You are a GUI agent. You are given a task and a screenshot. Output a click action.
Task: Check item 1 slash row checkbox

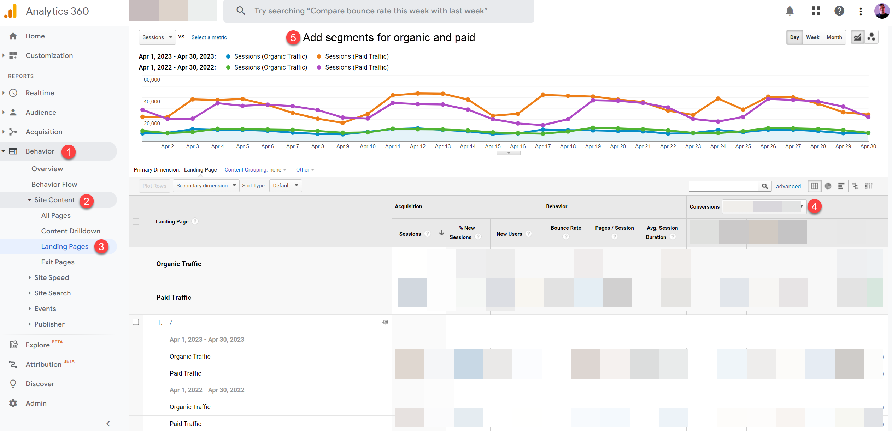(x=136, y=322)
